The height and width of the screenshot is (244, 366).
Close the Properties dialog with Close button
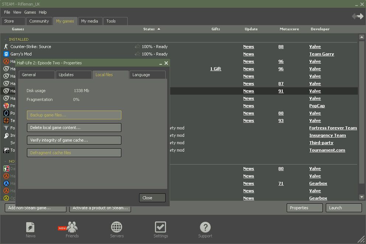(x=152, y=198)
